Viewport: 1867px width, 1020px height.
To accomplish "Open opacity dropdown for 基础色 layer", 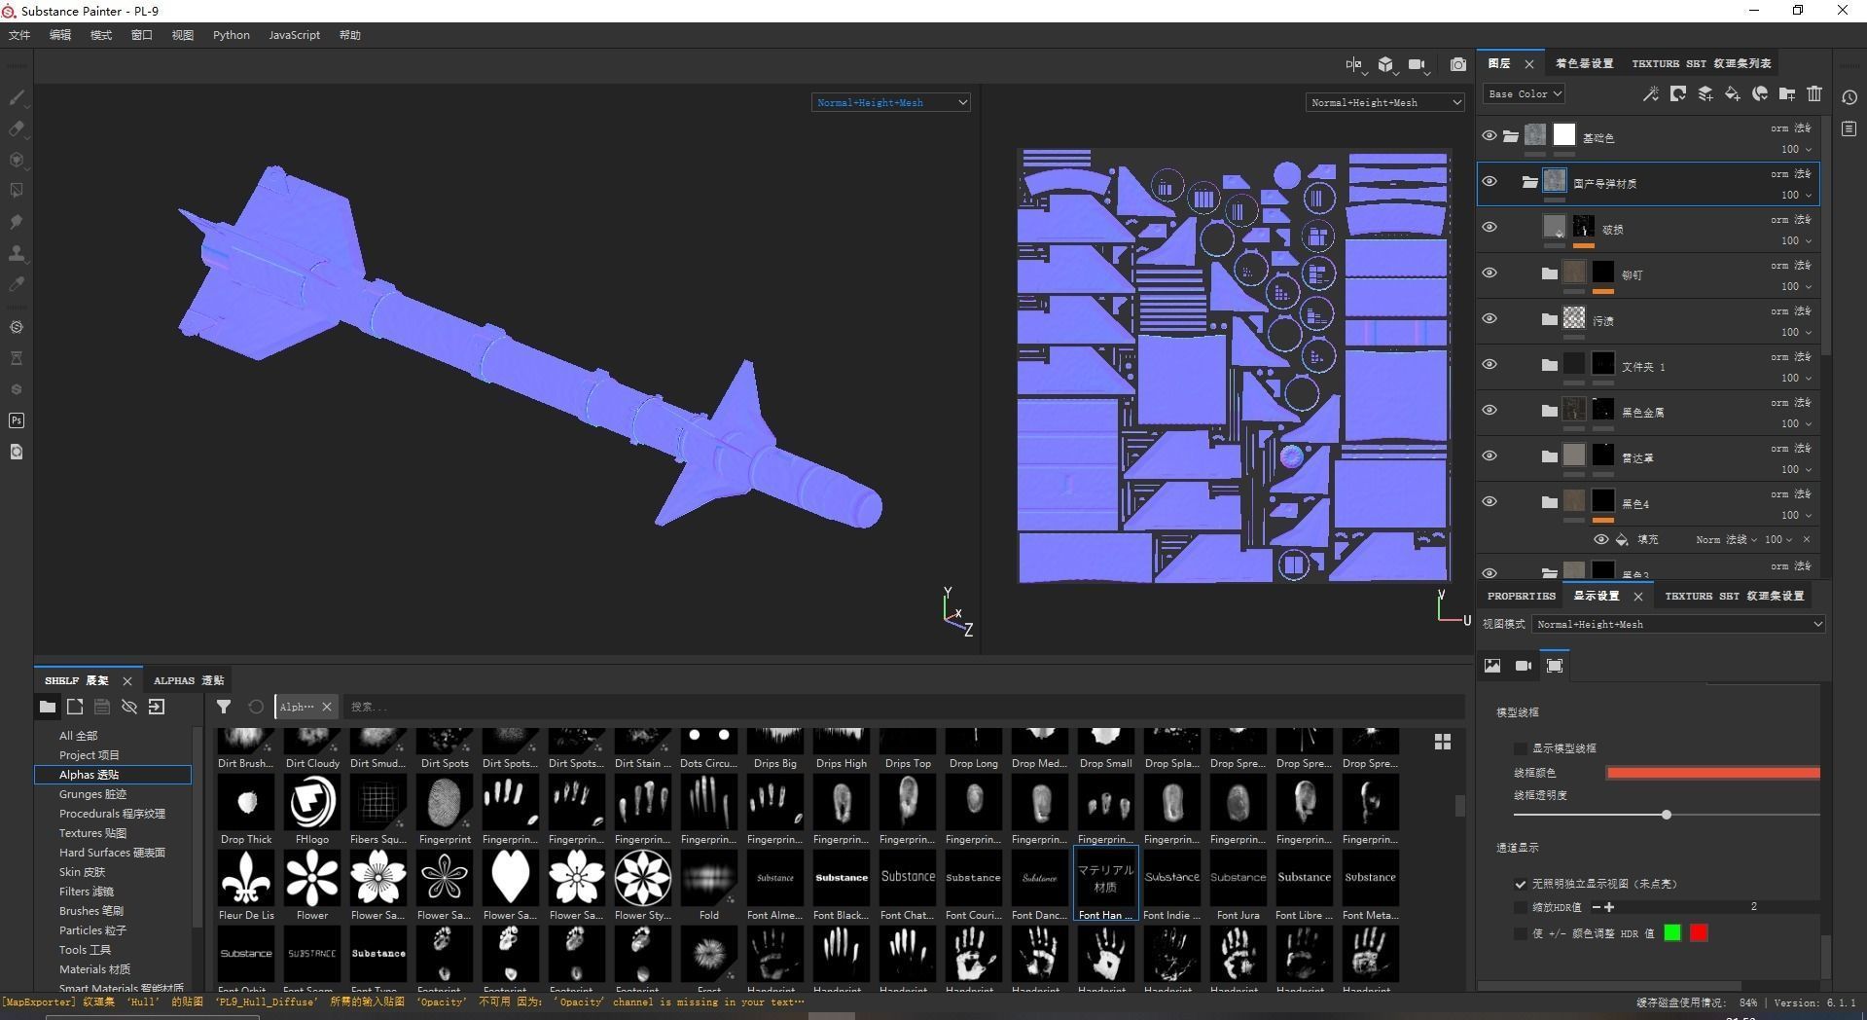I will [x=1797, y=149].
